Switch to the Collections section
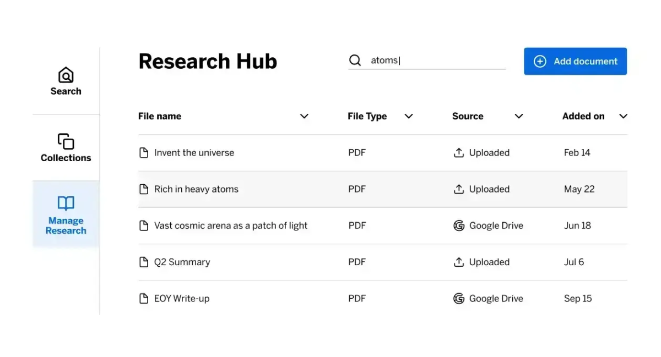This screenshot has width=661, height=357. point(66,149)
